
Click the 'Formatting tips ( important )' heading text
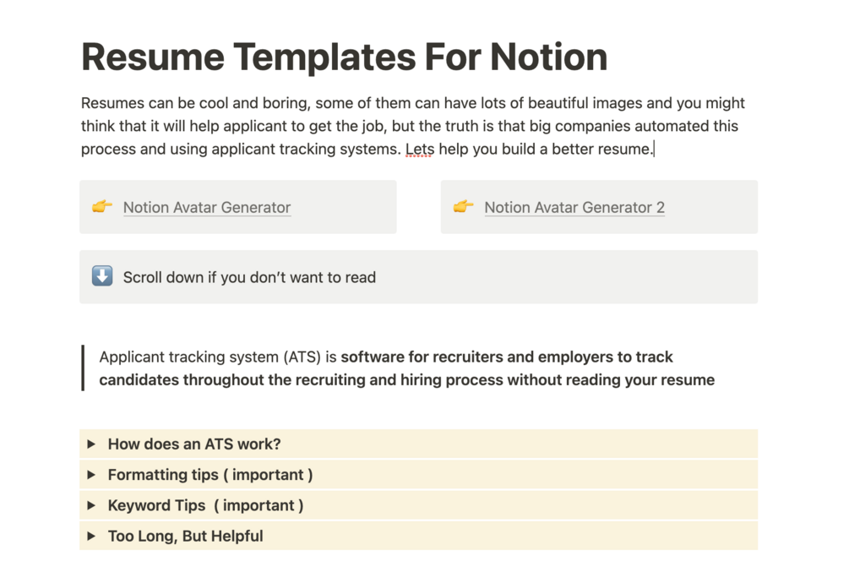pyautogui.click(x=210, y=475)
